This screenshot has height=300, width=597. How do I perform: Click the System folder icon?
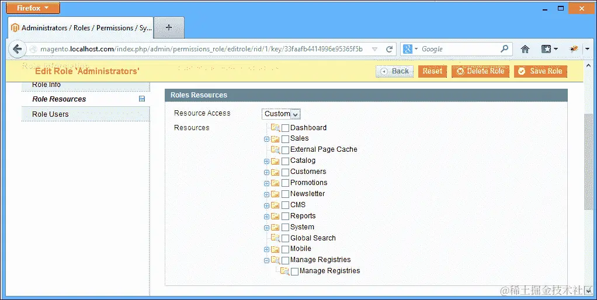275,228
